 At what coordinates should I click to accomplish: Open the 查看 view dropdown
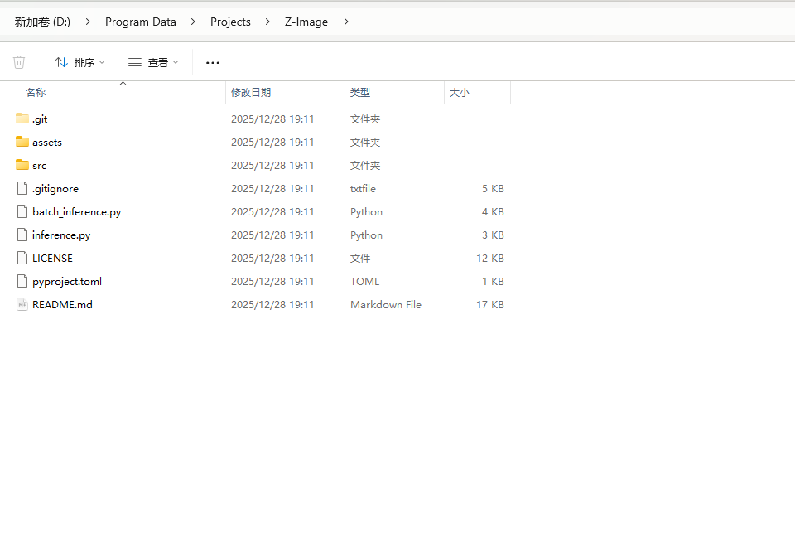153,62
